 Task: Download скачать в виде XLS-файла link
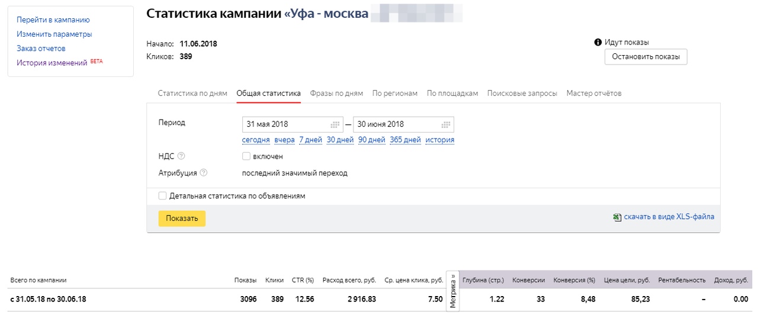pos(669,217)
